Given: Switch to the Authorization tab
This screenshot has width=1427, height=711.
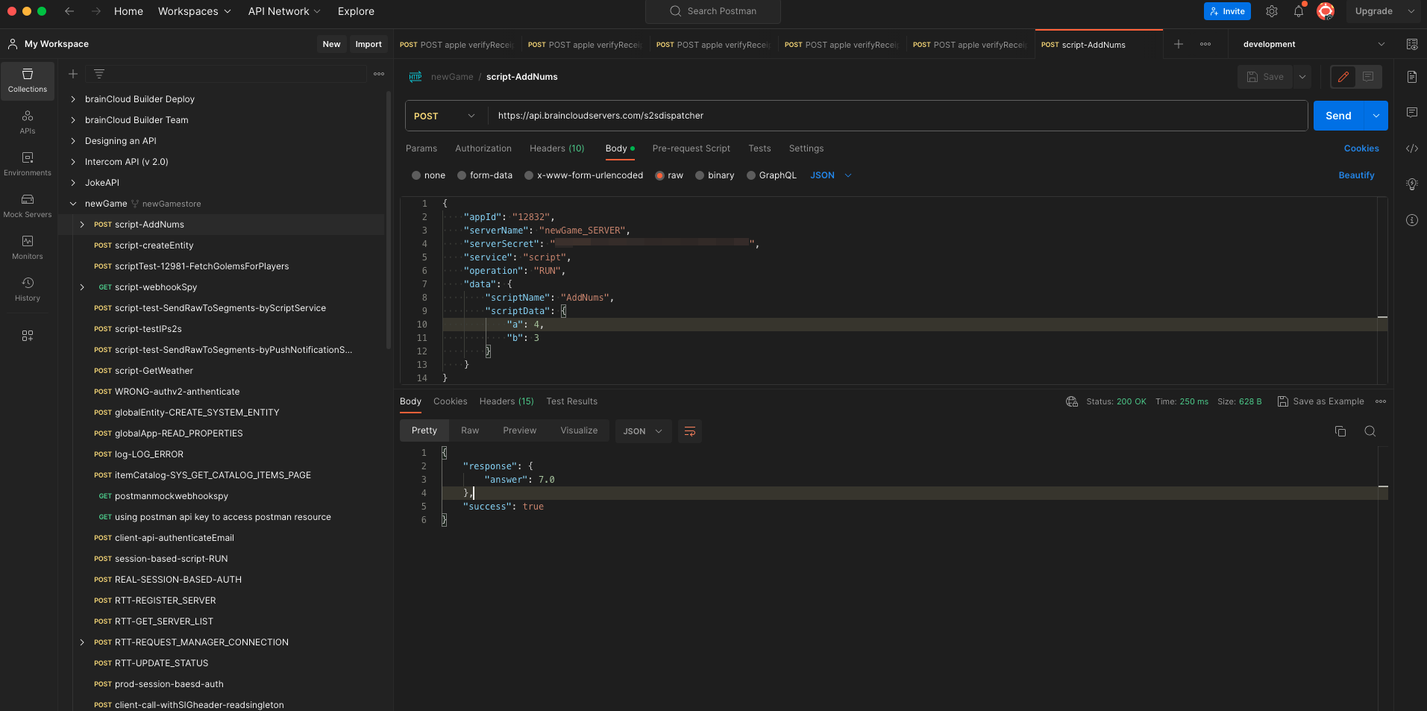Looking at the screenshot, I should click(x=483, y=148).
